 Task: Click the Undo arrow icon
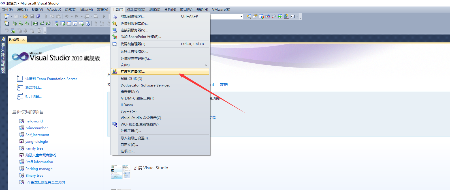67,16
